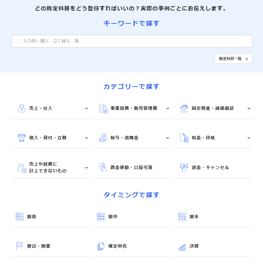Click the calendar icon next to 期中
Viewport: 263px width, 265px height.
click(x=101, y=217)
